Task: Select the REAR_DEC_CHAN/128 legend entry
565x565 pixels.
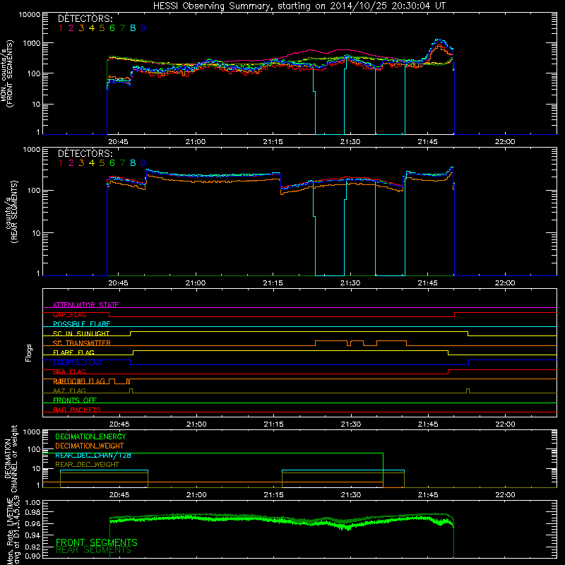Action: coord(93,456)
